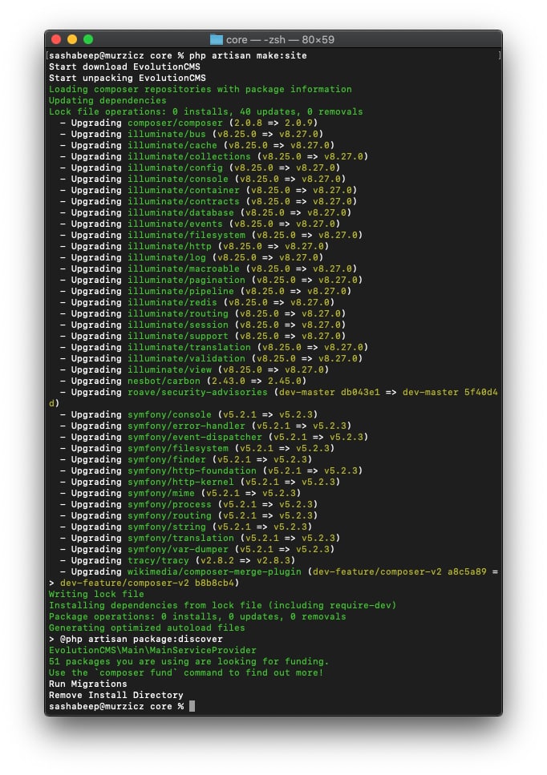Image resolution: width=547 pixels, height=775 pixels.
Task: Click package name 'illuminate/redis'
Action: (172, 302)
